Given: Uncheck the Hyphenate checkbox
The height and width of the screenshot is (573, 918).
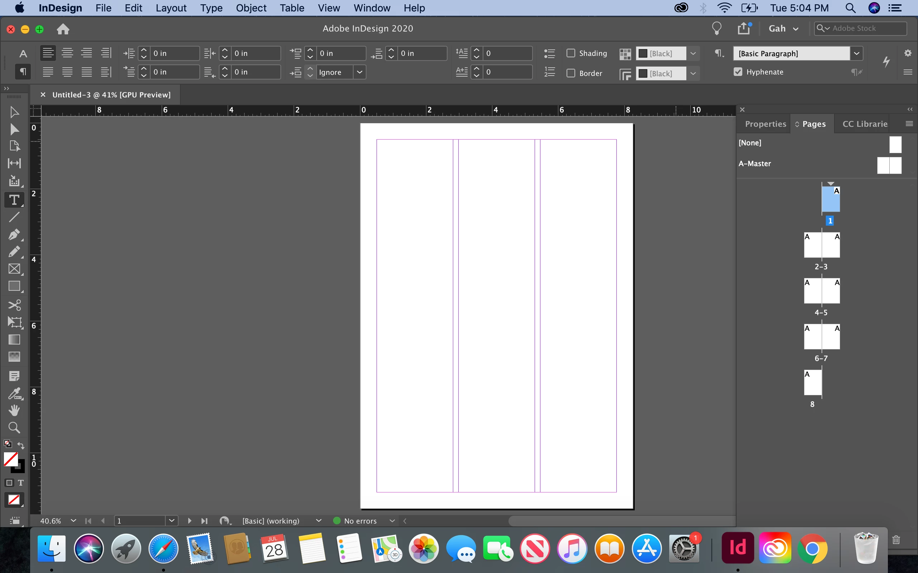Looking at the screenshot, I should pos(738,72).
